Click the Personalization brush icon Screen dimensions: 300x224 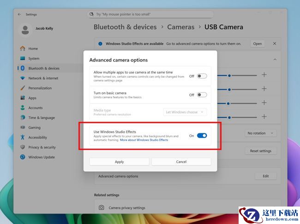(x=23, y=88)
